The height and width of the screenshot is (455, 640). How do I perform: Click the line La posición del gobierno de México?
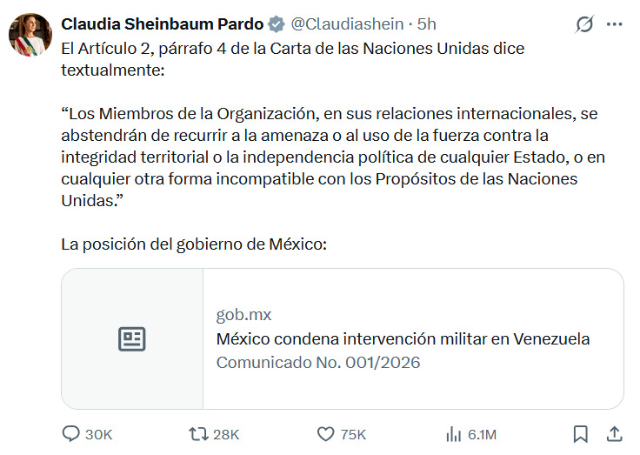(x=194, y=244)
